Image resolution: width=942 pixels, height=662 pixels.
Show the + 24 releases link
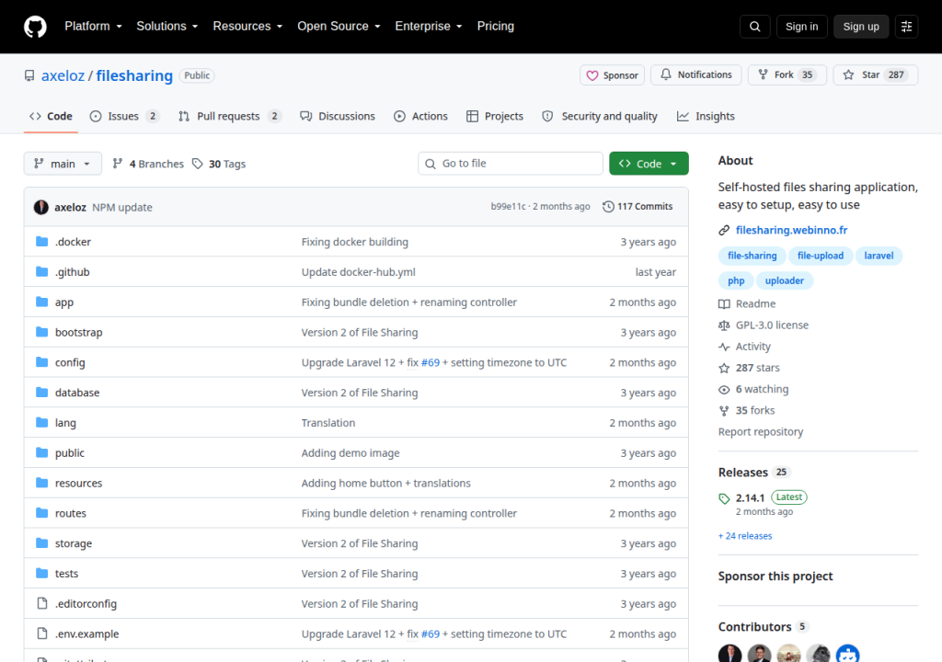click(x=745, y=536)
